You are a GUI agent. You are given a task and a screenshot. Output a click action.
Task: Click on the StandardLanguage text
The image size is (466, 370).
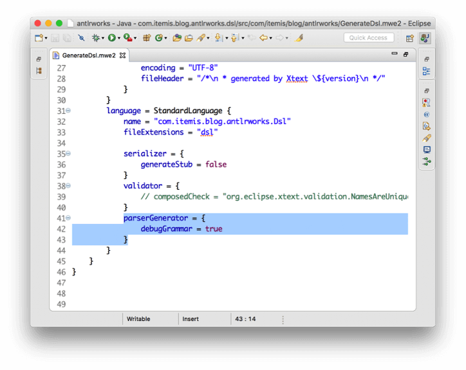click(188, 111)
